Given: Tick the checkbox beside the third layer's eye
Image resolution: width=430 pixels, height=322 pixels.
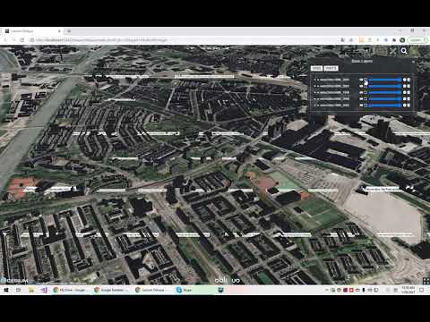Looking at the screenshot, I should click(x=365, y=92).
